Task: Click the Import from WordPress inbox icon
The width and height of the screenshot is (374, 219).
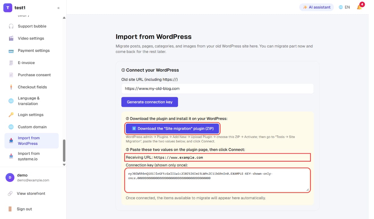Action: point(11,141)
